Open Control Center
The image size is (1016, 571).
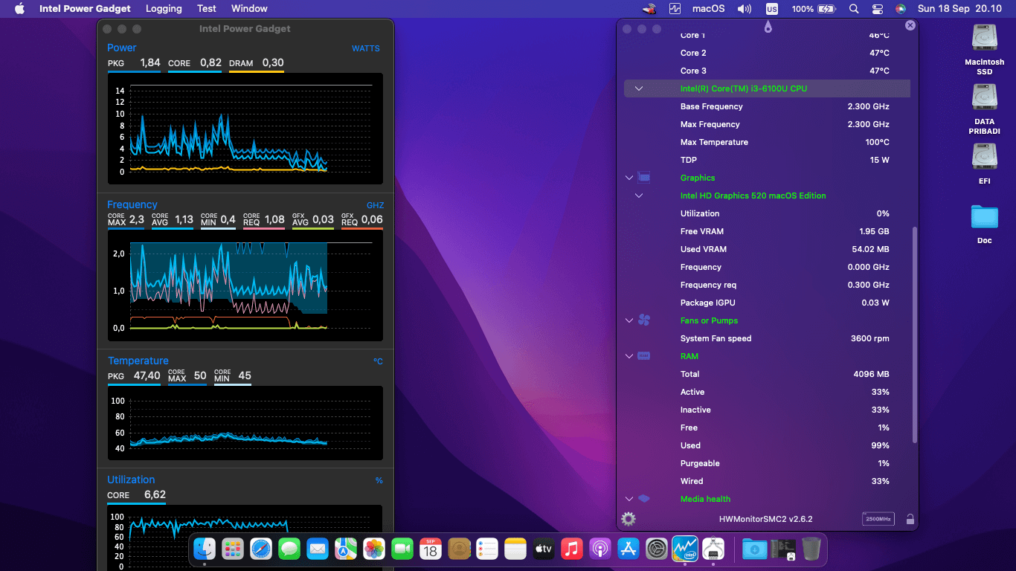tap(878, 9)
